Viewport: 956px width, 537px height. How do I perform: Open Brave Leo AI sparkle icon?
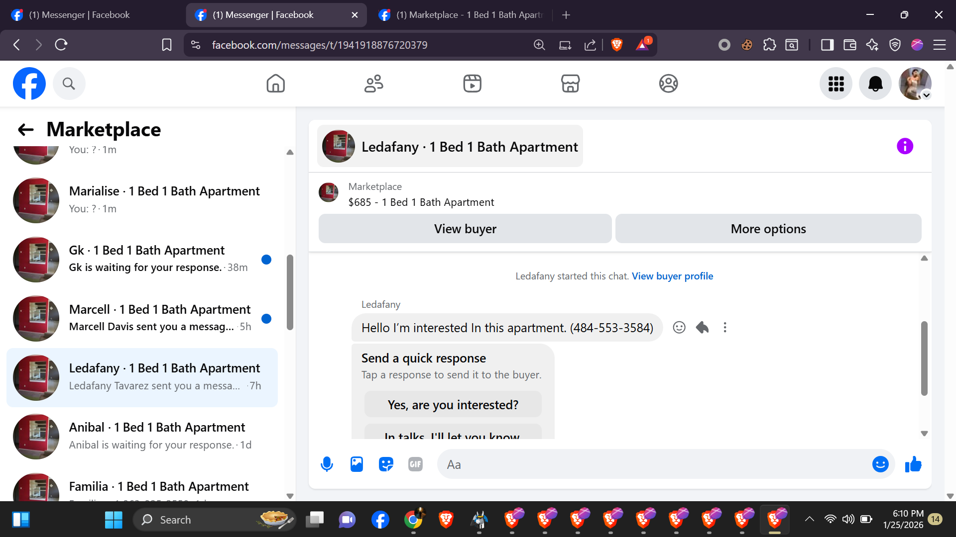[x=872, y=45]
